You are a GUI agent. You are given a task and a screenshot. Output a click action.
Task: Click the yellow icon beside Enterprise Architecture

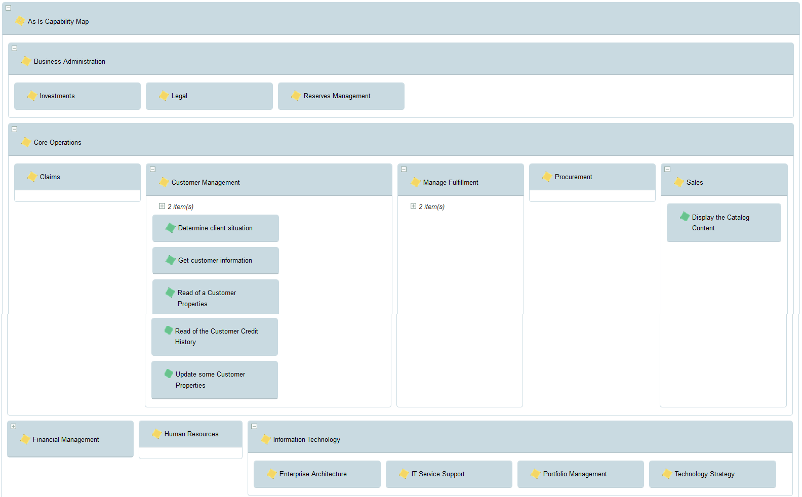[x=271, y=474]
